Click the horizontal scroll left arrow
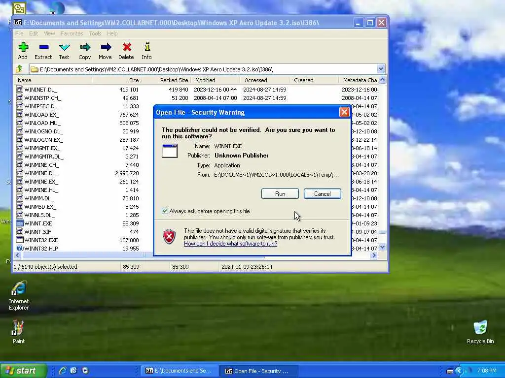The image size is (505, 378). coord(17,255)
